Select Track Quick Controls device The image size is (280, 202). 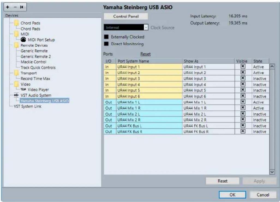click(x=38, y=68)
